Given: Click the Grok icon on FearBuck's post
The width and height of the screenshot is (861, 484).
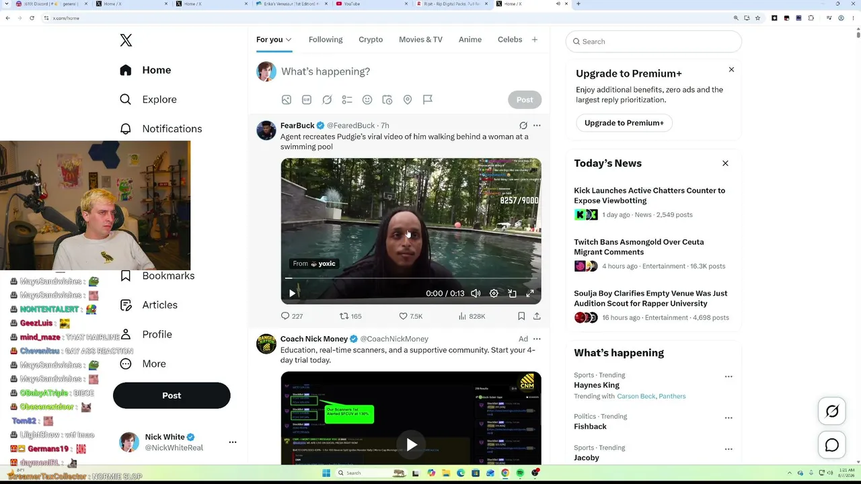Looking at the screenshot, I should tap(523, 126).
